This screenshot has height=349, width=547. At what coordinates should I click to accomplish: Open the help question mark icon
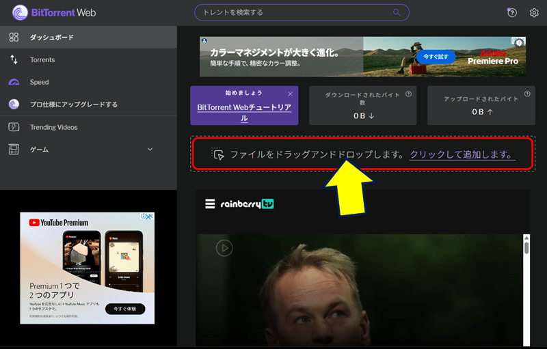(x=511, y=12)
